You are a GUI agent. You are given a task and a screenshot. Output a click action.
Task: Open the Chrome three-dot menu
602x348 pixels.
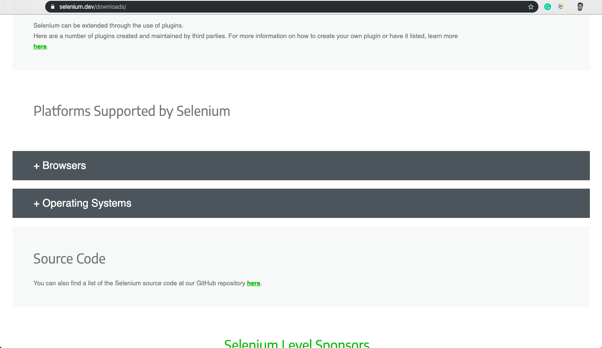(x=593, y=7)
